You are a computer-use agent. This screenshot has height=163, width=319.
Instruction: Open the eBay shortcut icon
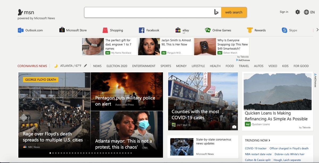(178, 30)
